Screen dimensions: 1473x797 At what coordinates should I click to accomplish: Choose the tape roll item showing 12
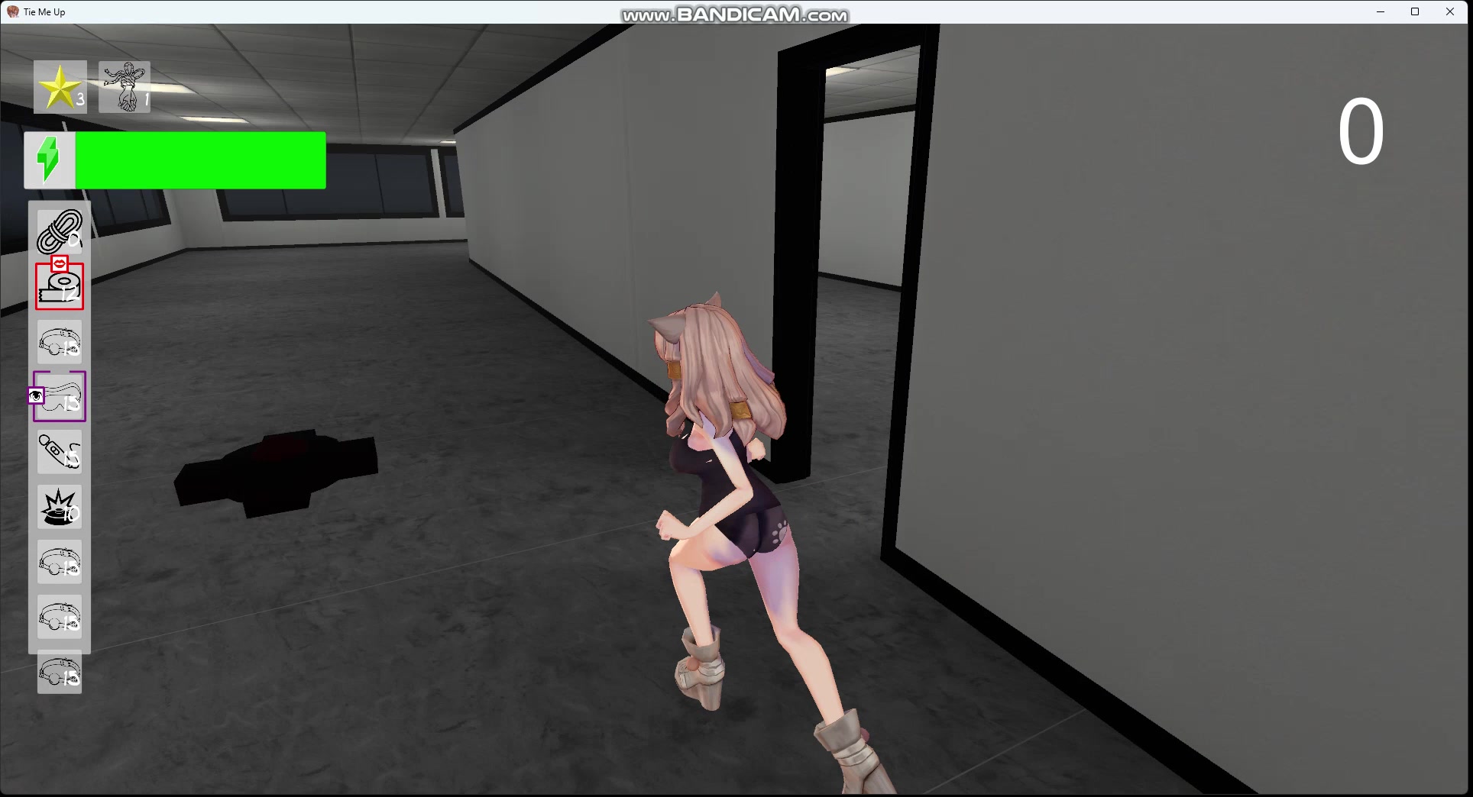click(60, 287)
